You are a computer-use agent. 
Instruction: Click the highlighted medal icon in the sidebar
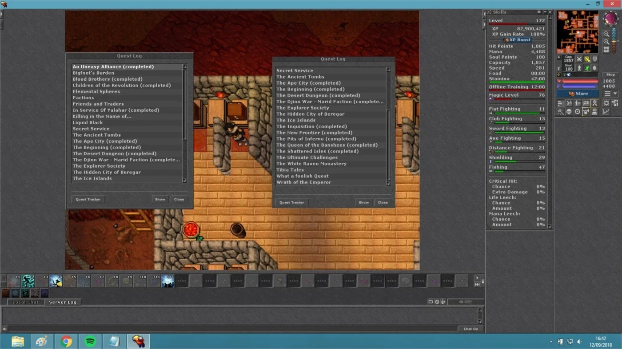tap(594, 103)
